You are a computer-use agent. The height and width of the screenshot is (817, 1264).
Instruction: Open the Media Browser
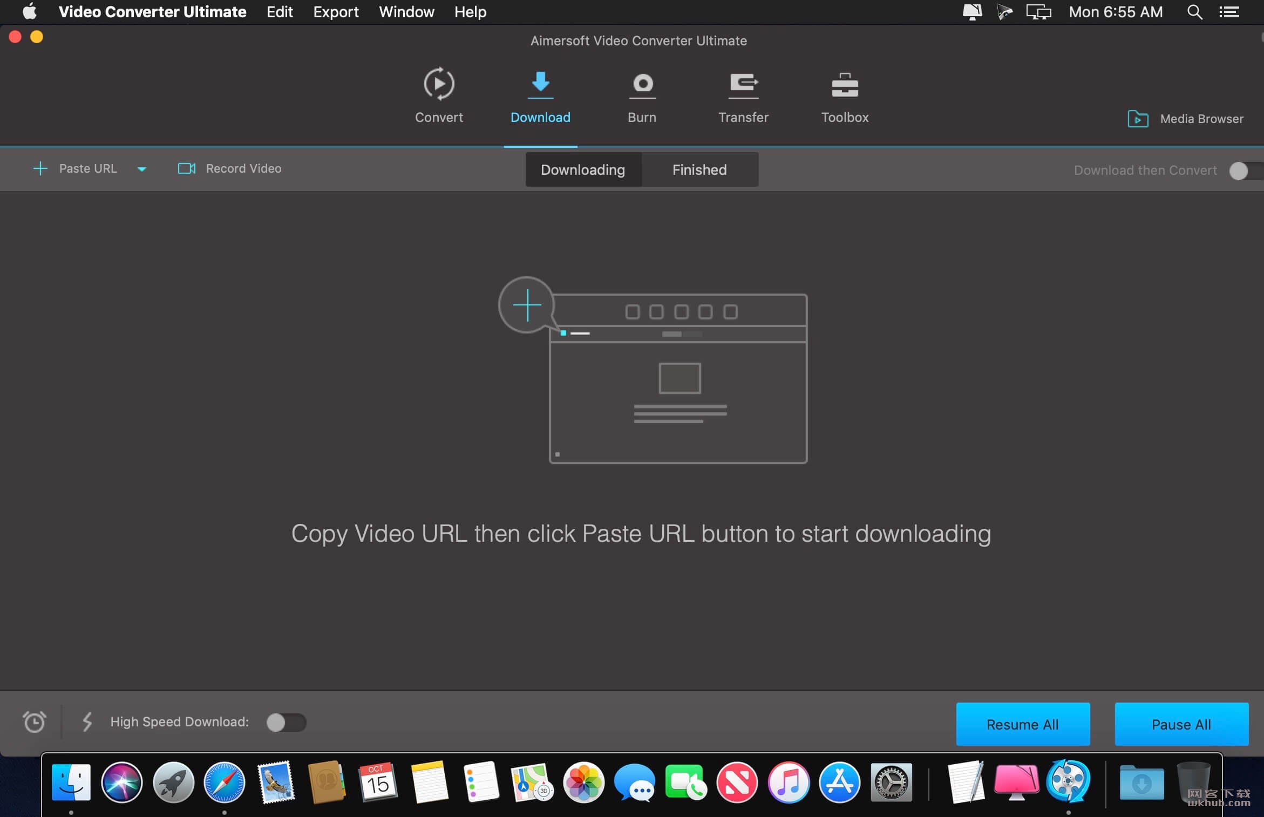(x=1185, y=119)
